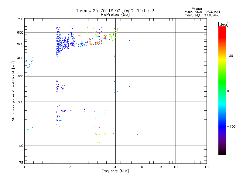Click the colorbar '0' tick label
The width and height of the screenshot is (243, 182).
click(x=228, y=91)
